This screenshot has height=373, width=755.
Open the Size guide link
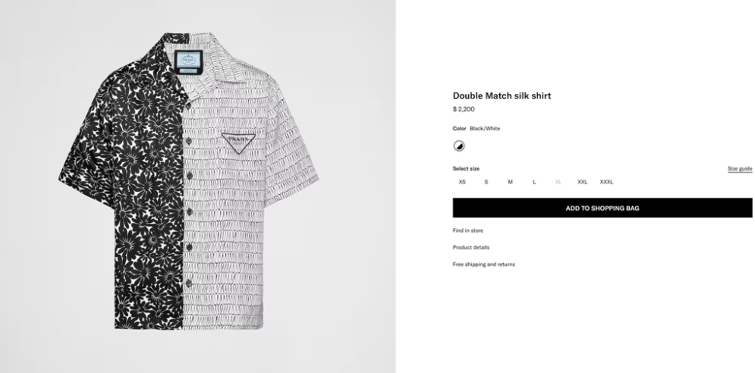pos(740,169)
